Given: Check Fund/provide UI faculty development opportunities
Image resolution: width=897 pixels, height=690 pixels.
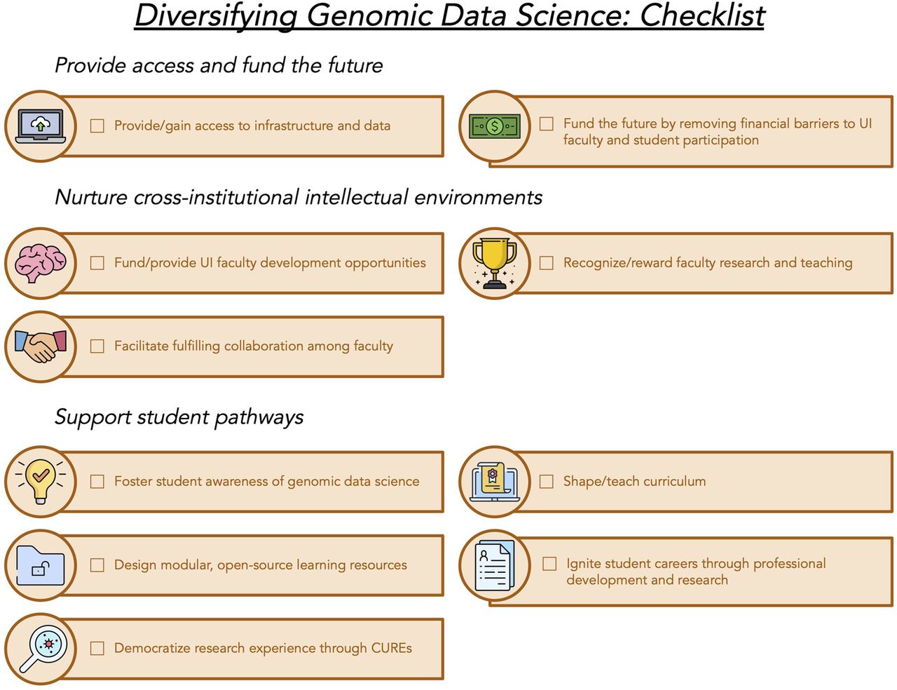Looking at the screenshot, I should coord(97,263).
